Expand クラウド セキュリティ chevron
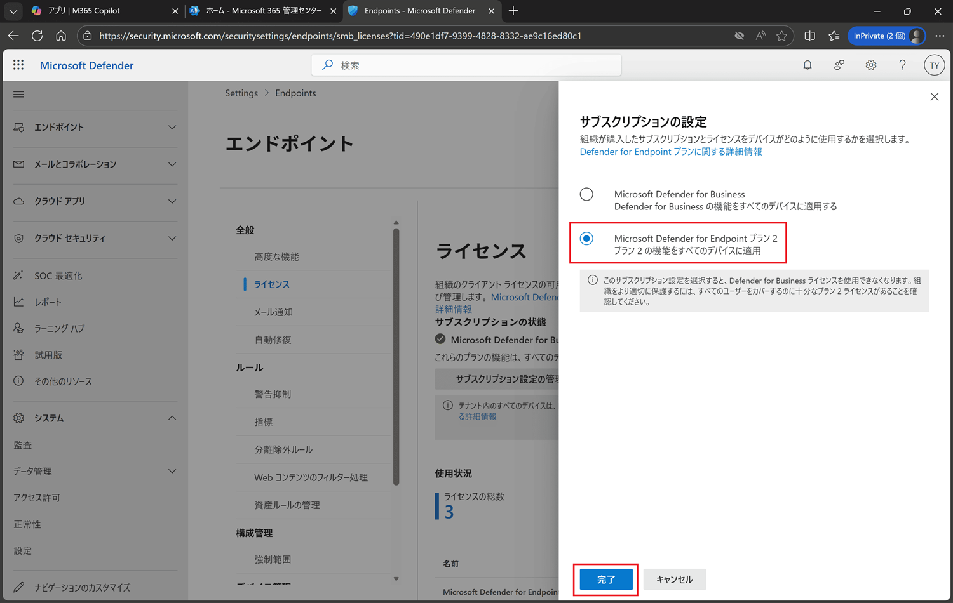Image resolution: width=953 pixels, height=603 pixels. tap(172, 239)
